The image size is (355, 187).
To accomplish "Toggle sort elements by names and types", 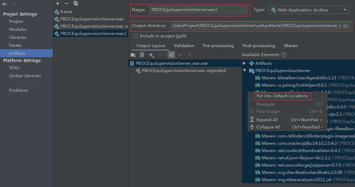I will [x=171, y=55].
